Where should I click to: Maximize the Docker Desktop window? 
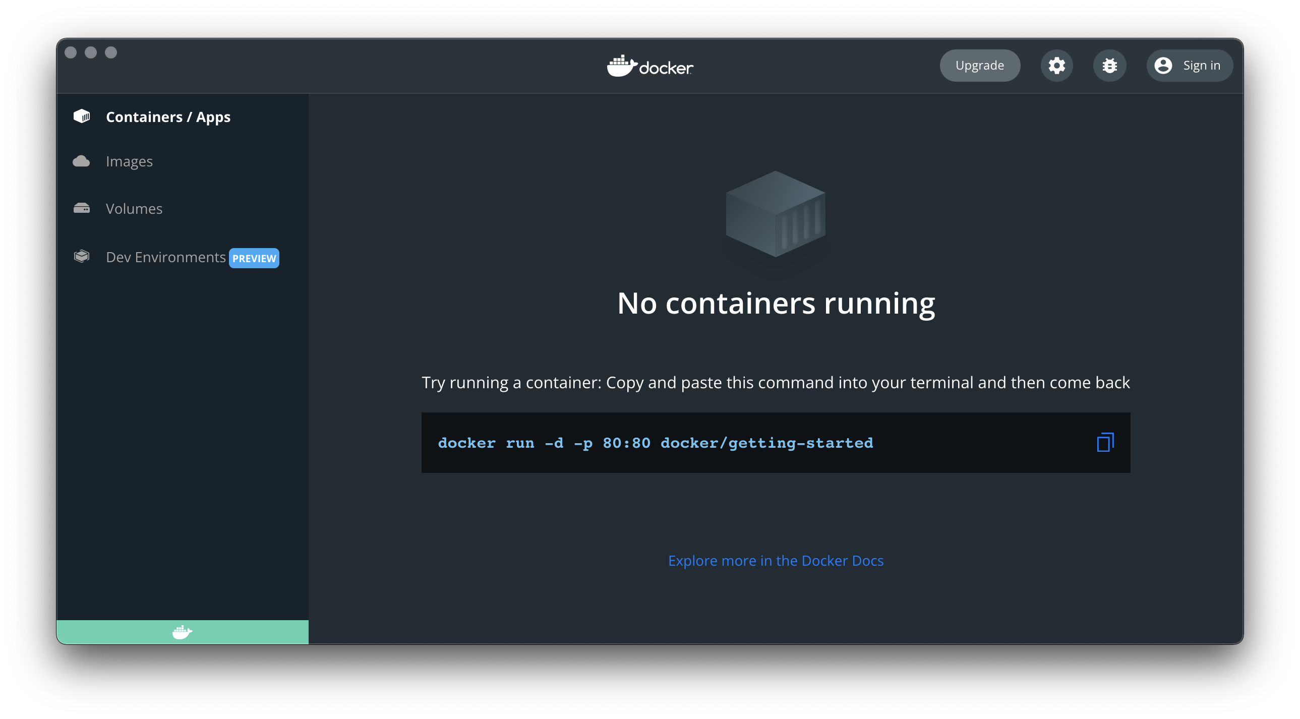click(x=111, y=52)
